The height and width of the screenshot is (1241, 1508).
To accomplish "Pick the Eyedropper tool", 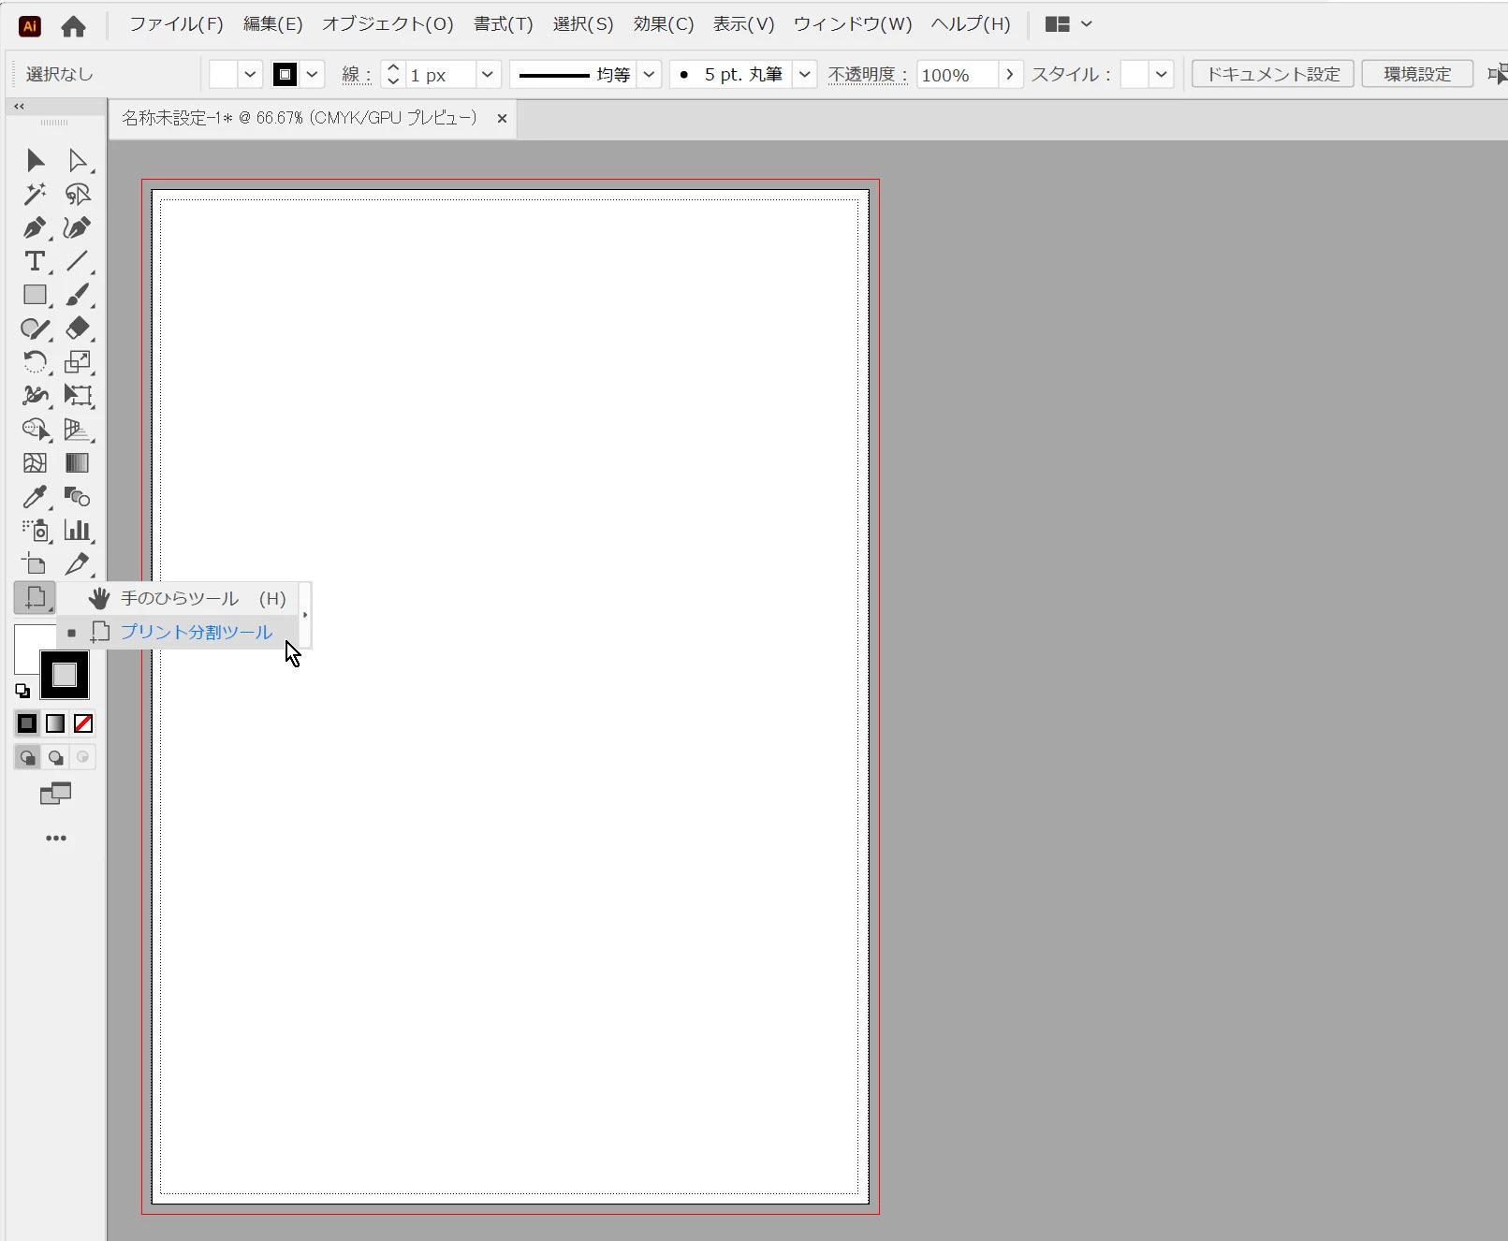I will [36, 497].
